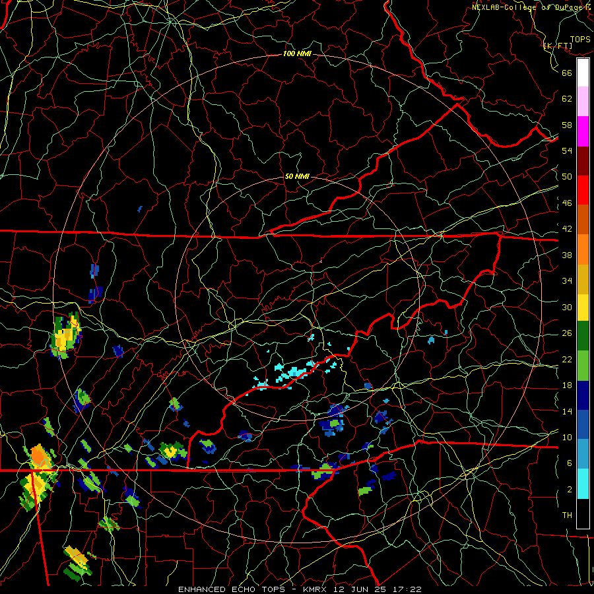The image size is (594, 594).
Task: Click the 30 legend scale value
Action: [x=567, y=307]
